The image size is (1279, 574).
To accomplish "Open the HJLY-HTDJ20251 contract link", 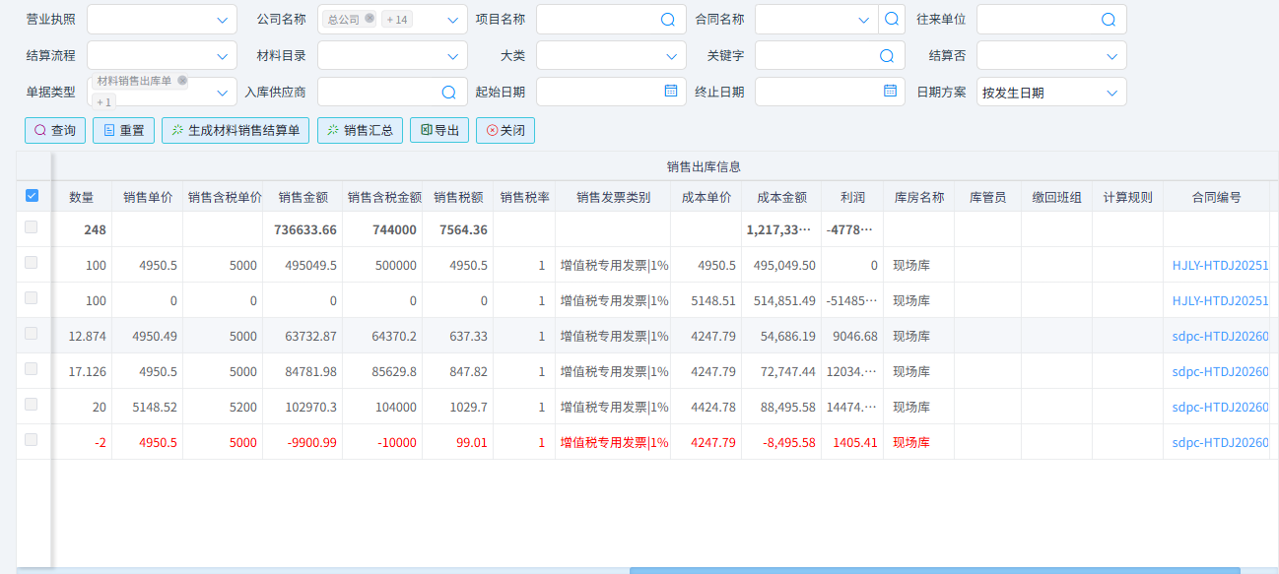I will (1222, 265).
